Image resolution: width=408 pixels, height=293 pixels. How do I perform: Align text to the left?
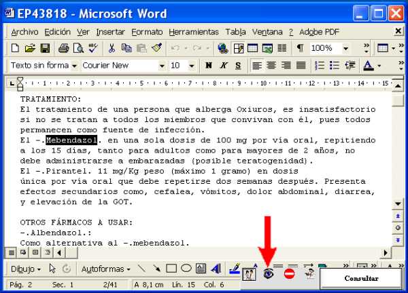point(257,65)
